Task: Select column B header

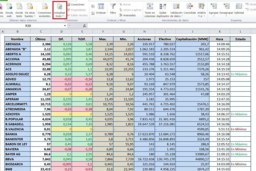Action: pyautogui.click(x=18, y=32)
